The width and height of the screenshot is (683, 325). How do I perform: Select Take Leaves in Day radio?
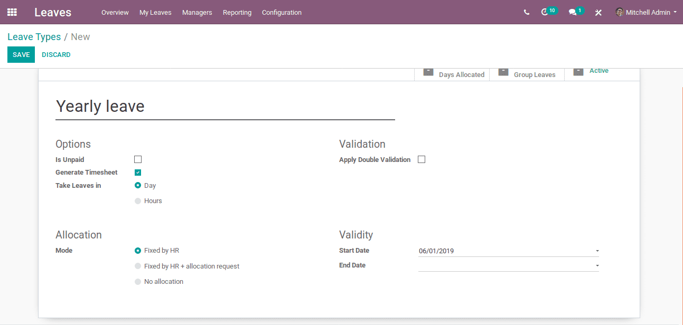(x=138, y=186)
